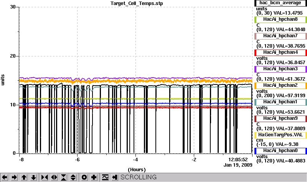Pan the plot right with the right arrow

pyautogui.click(x=14, y=177)
